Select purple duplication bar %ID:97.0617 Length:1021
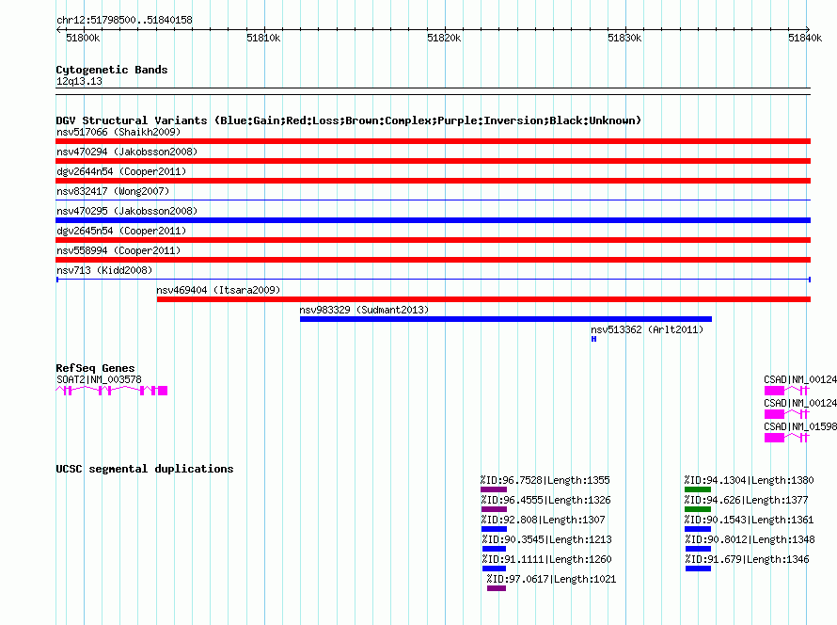Image resolution: width=837 pixels, height=625 pixels. coord(497,588)
